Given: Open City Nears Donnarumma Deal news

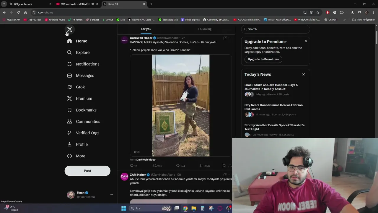Looking at the screenshot, I should pyautogui.click(x=273, y=107).
